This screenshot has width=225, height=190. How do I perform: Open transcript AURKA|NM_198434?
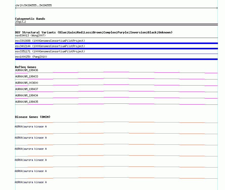tap(27, 95)
